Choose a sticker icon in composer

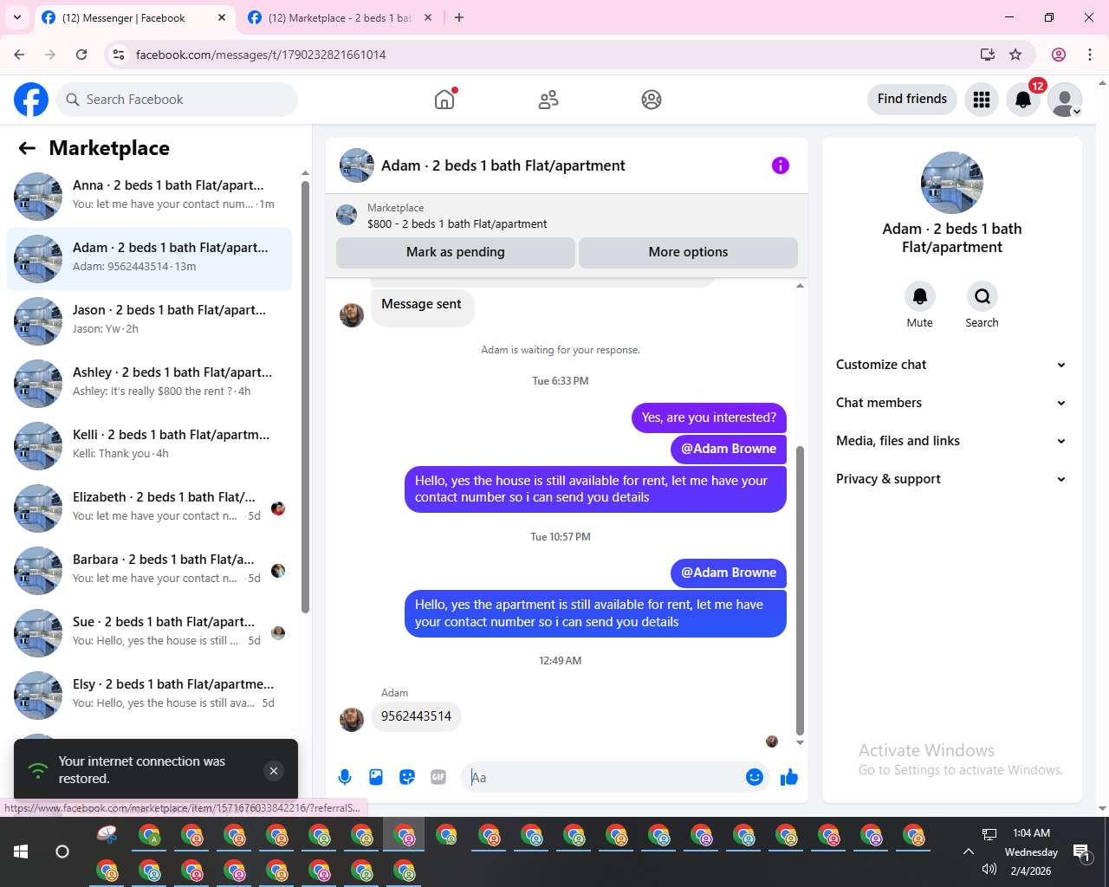(407, 777)
